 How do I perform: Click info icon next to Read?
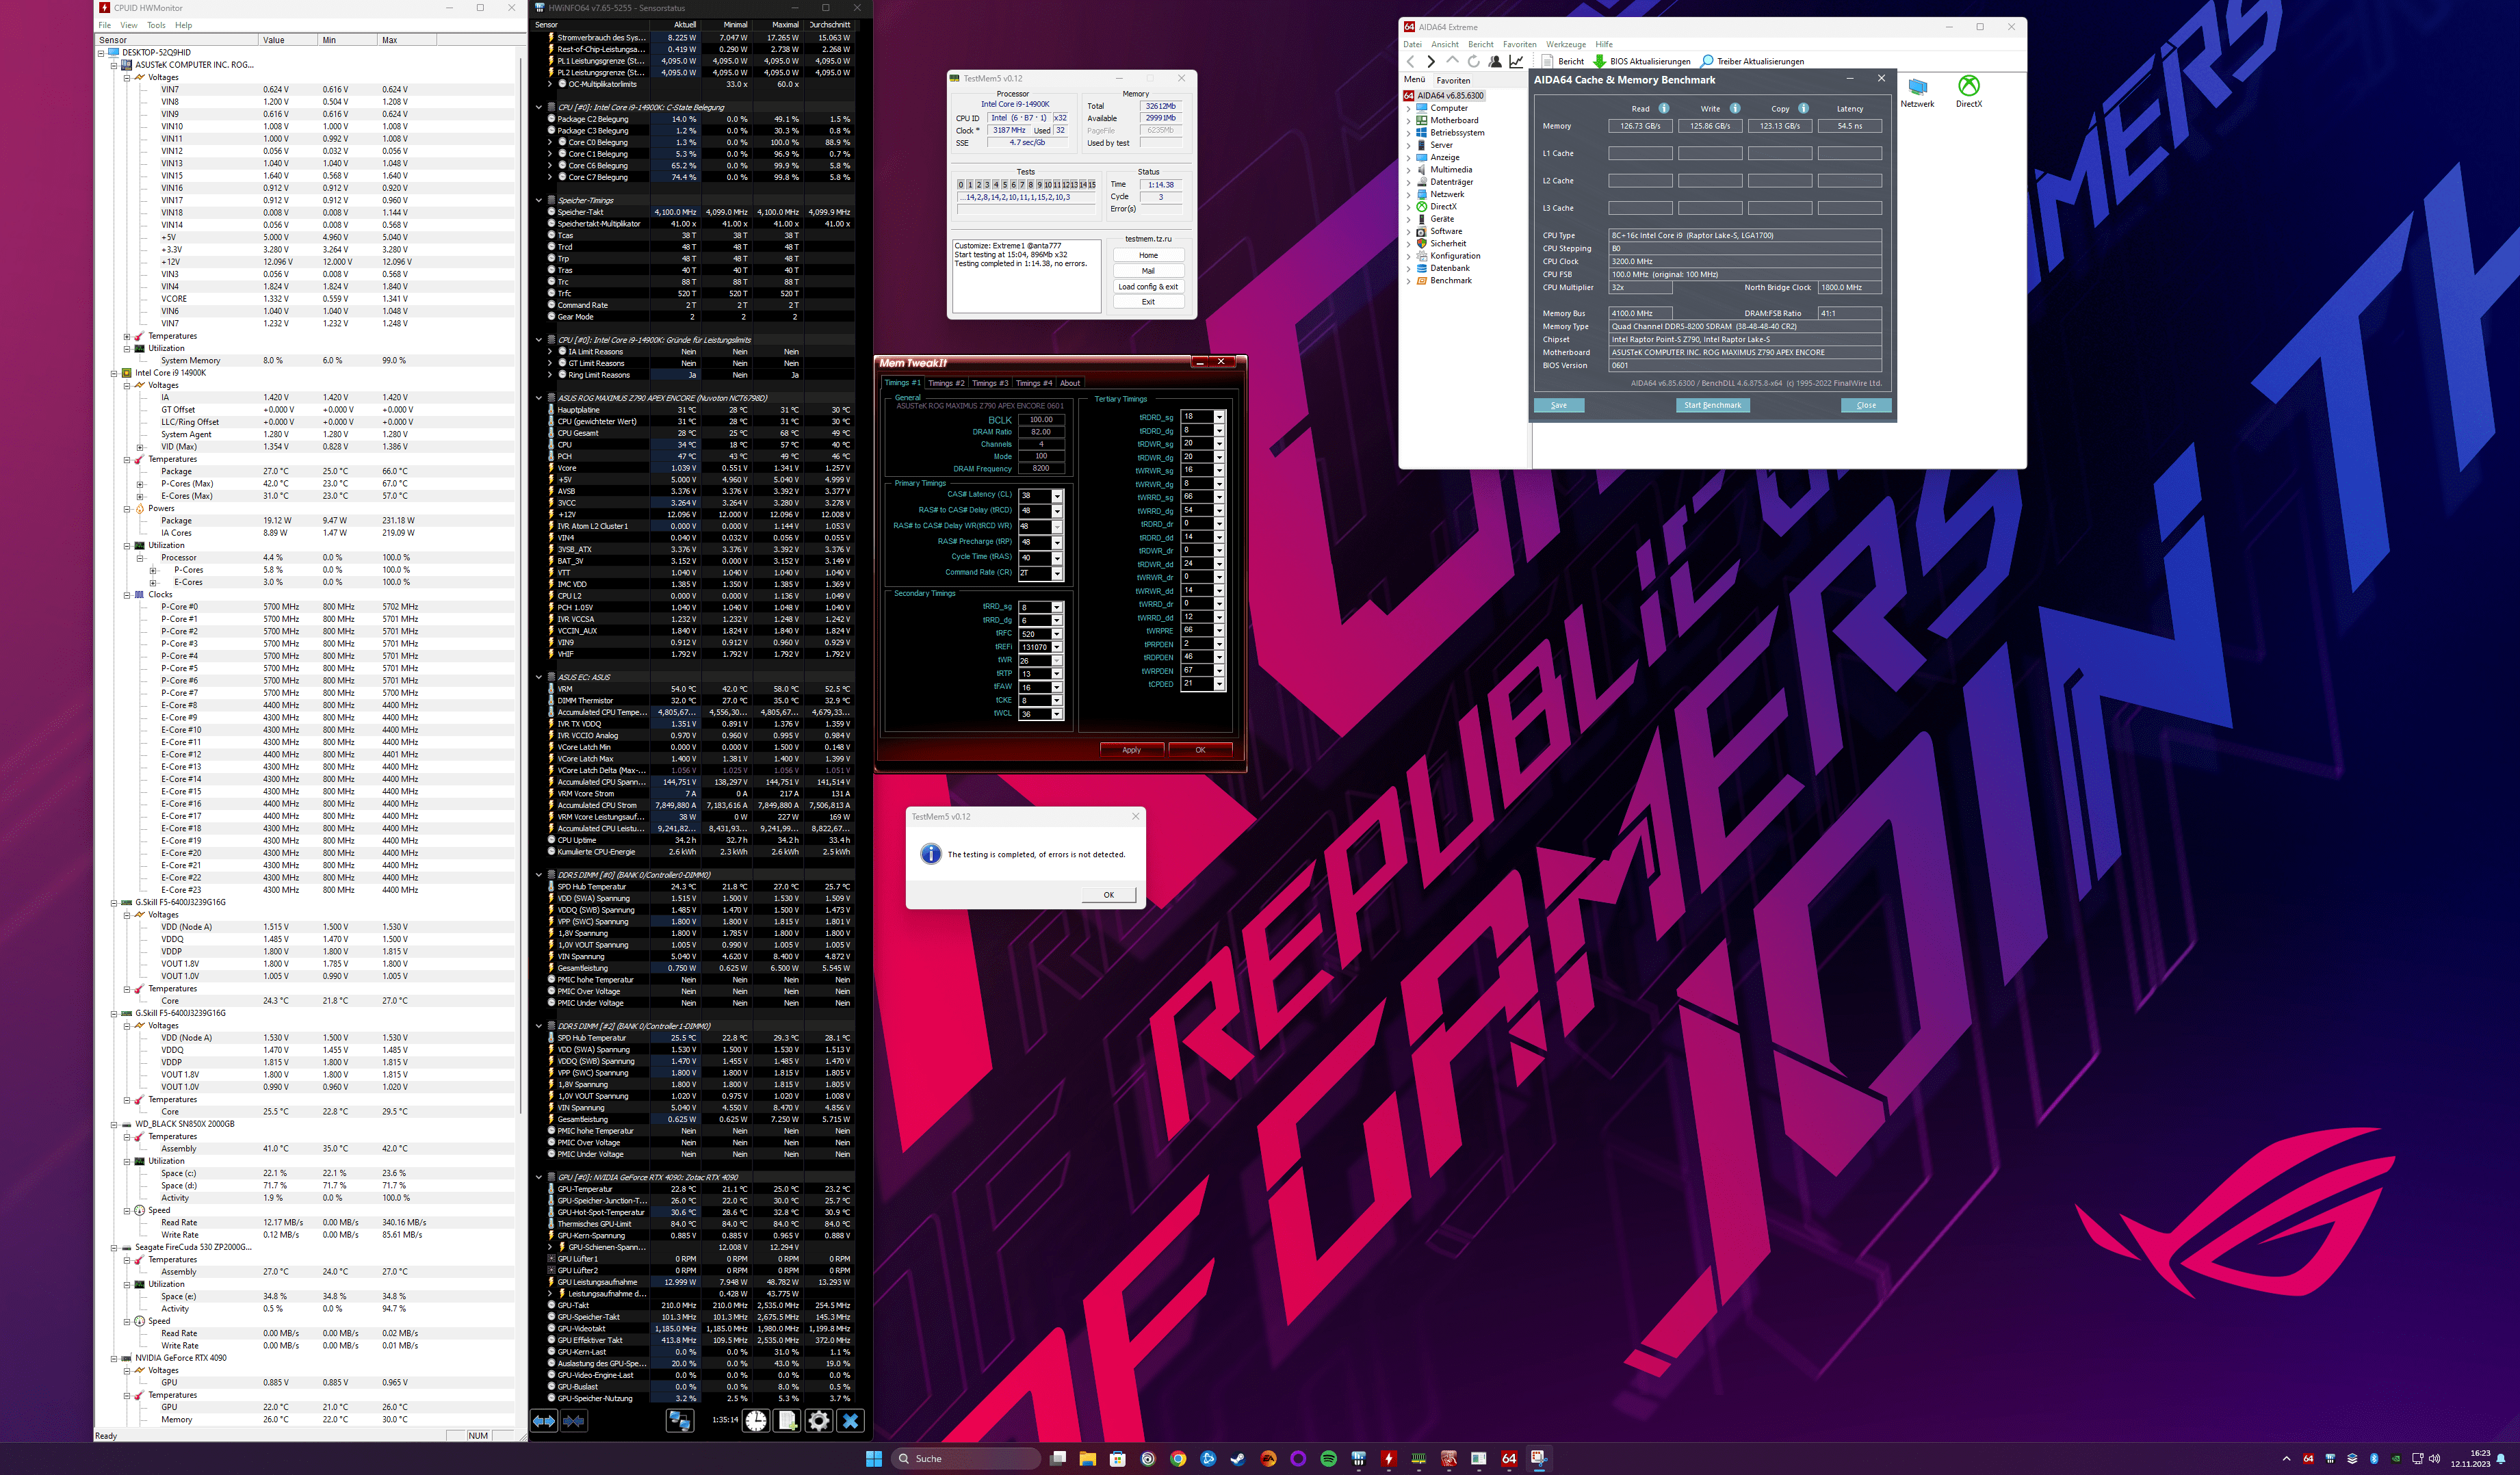pyautogui.click(x=1664, y=108)
